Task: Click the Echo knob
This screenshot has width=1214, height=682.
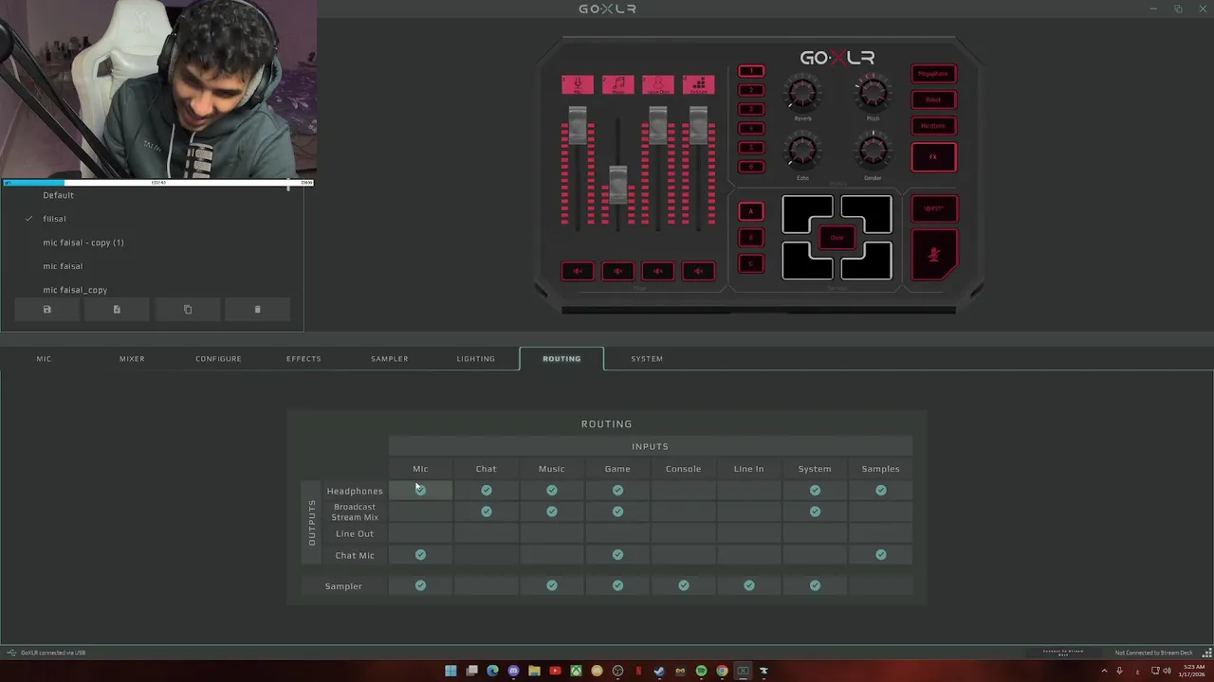Action: pyautogui.click(x=802, y=150)
